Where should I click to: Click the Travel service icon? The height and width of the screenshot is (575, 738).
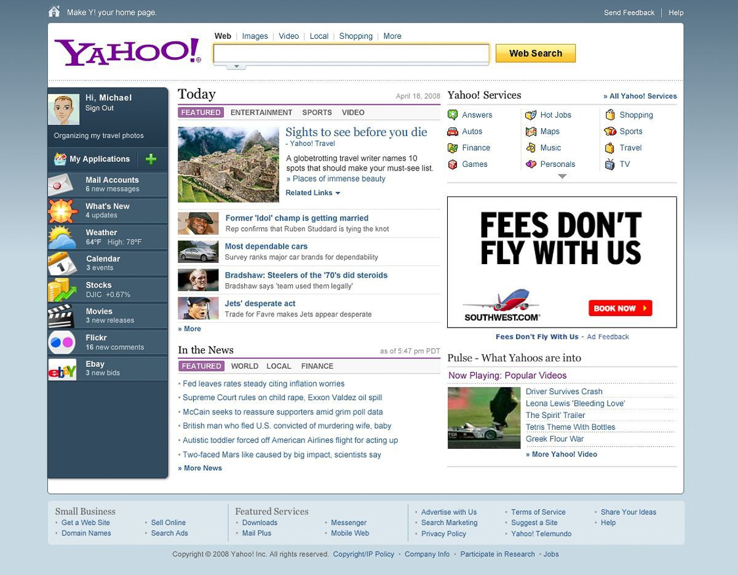coord(610,148)
